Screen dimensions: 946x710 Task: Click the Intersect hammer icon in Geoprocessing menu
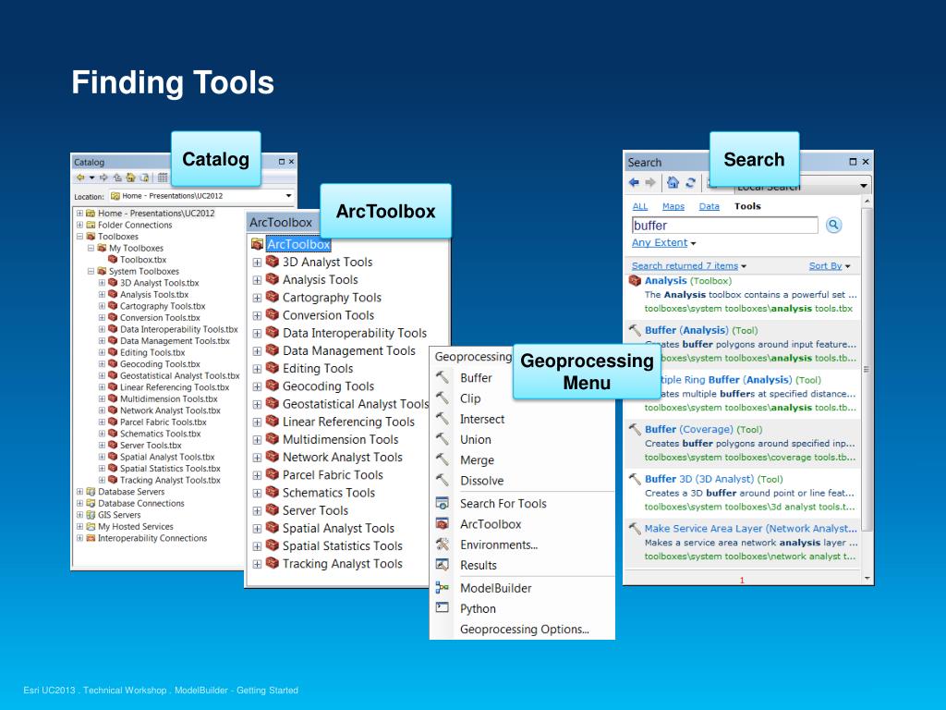tap(443, 419)
